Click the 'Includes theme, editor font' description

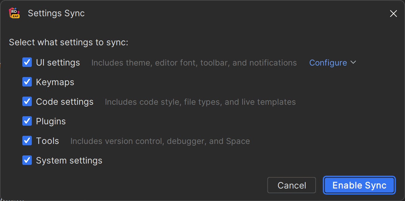[x=194, y=63]
